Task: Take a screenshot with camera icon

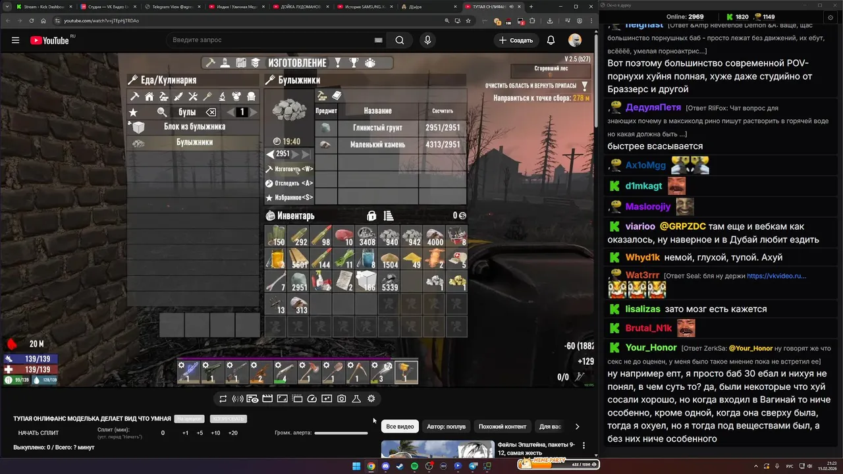Action: tap(341, 399)
